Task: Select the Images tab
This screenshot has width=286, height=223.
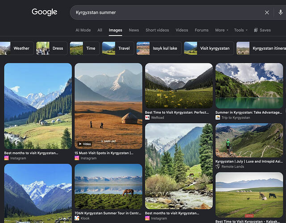Action: click(115, 30)
